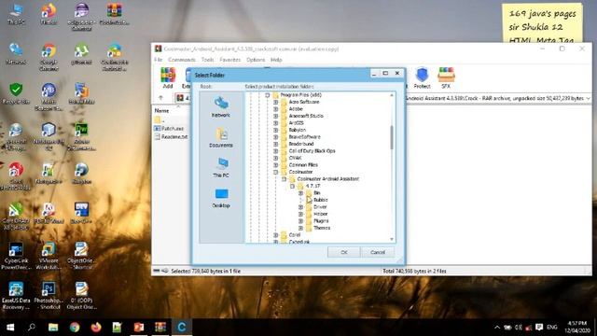Expand Acro Software folder node
Screen dimensions: 597x336
tap(276, 102)
